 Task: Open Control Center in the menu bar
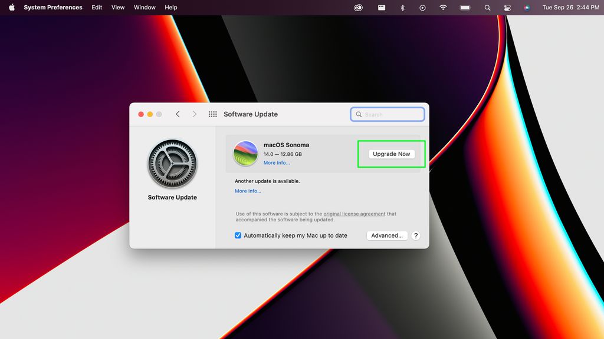click(507, 8)
